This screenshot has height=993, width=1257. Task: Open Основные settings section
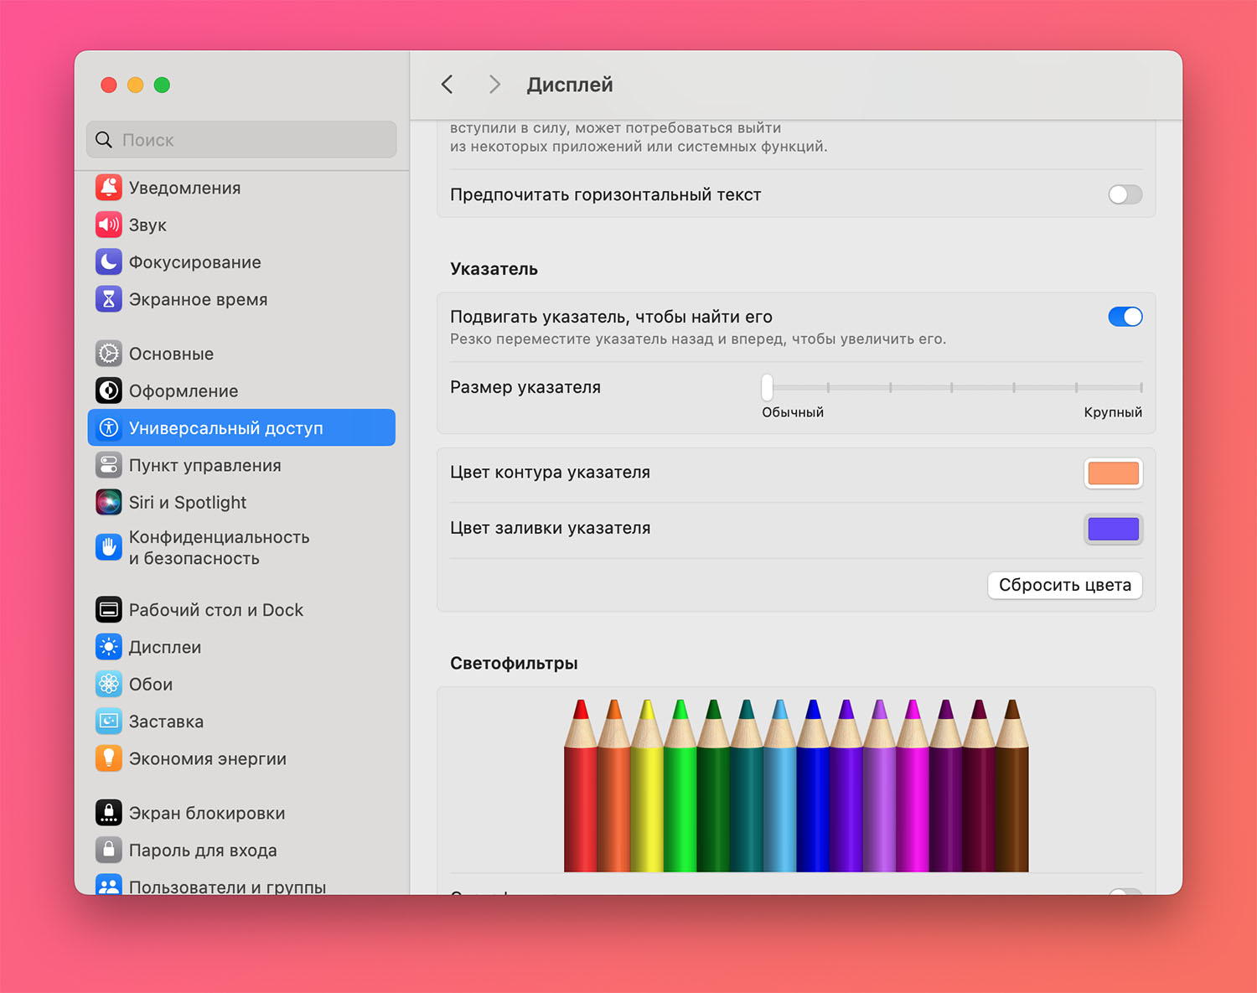click(171, 354)
